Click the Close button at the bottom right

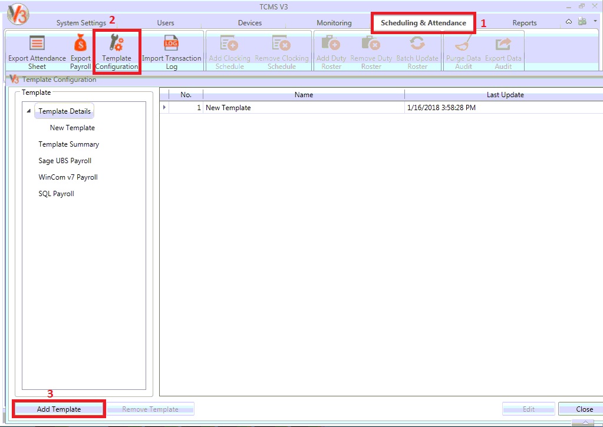tap(584, 409)
